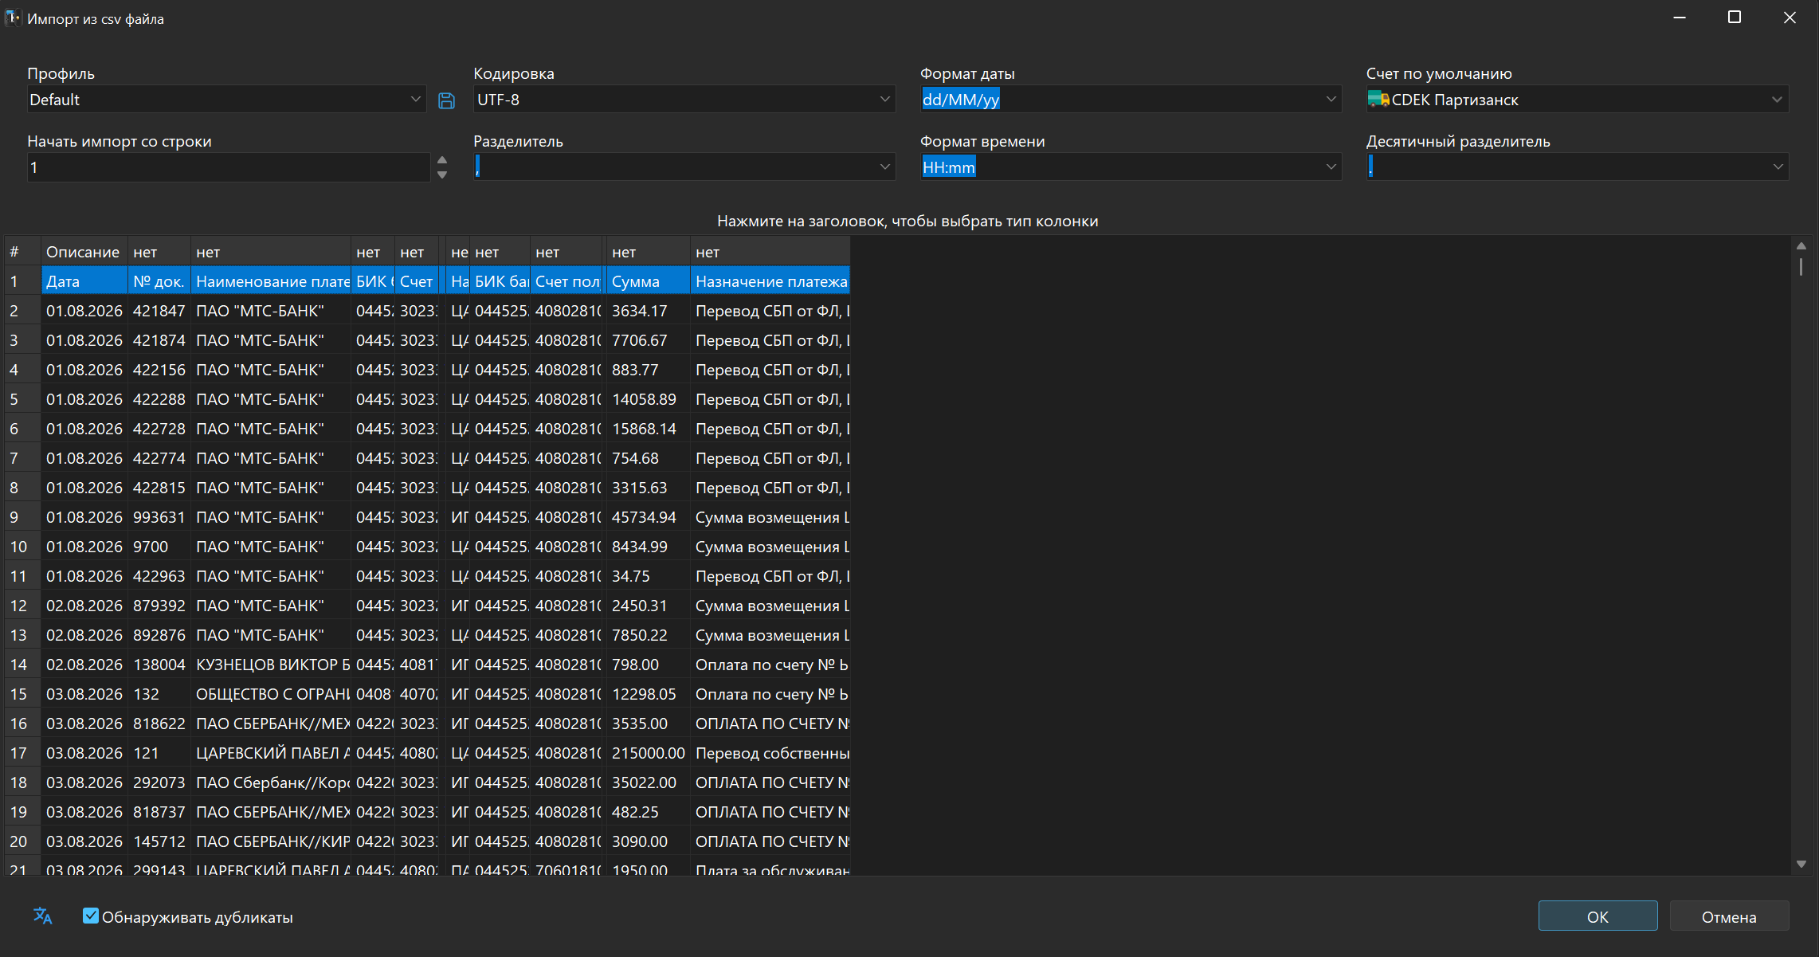Click the app icon in the title bar
Image resolution: width=1819 pixels, height=957 pixels.
(13, 18)
